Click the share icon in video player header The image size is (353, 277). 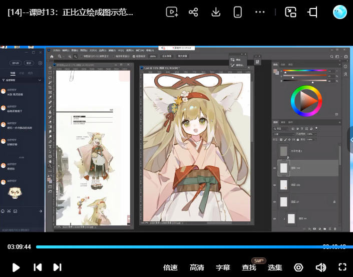[x=193, y=12]
